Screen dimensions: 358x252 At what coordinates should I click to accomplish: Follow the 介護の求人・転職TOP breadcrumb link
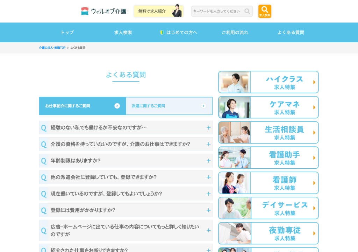(52, 48)
